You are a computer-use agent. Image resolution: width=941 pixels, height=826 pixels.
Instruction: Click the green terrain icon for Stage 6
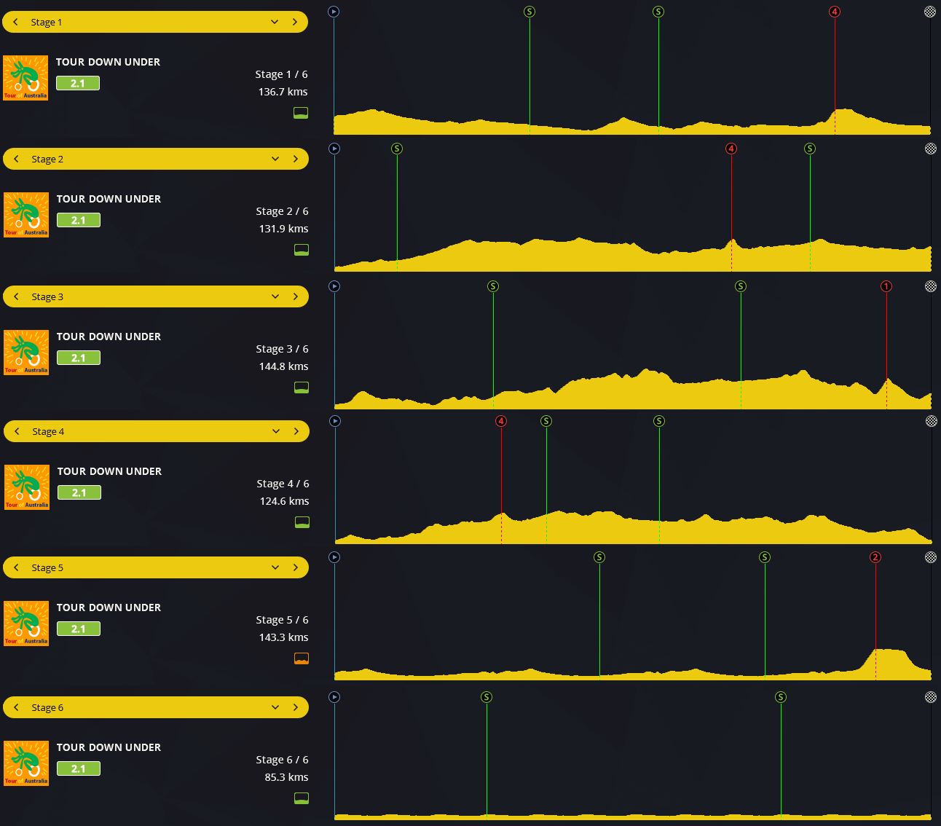(x=302, y=798)
